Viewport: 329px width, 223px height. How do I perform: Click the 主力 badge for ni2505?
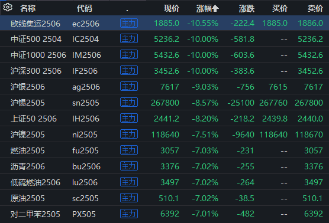129,134
